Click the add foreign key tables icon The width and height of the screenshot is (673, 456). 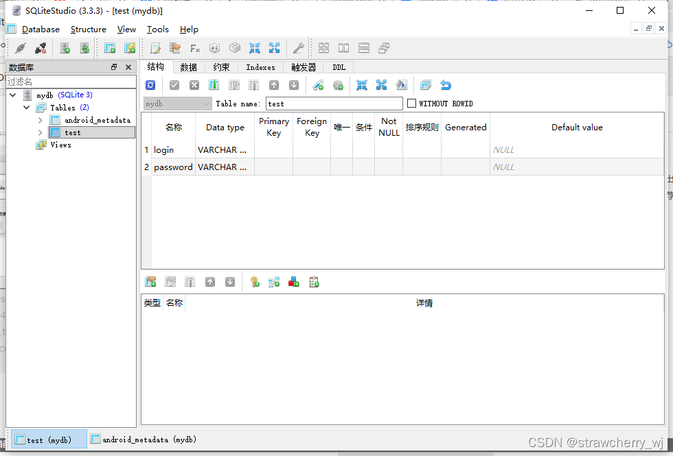point(274,282)
